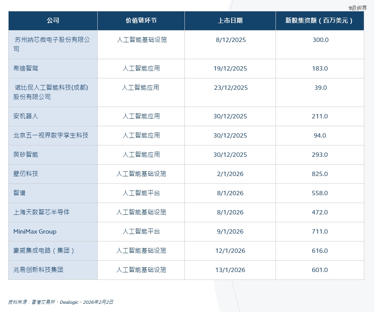Select the 苏州纳芯微电子股份有限公司 company cell
Screen dimensions: 374x312
[52, 44]
